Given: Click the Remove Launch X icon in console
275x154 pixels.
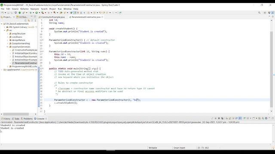Looking at the screenshot, I should click(219, 118).
